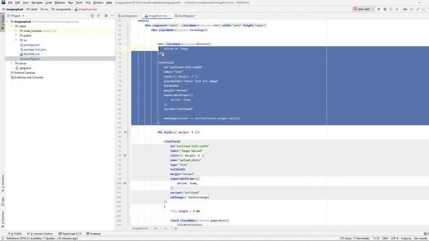
Task: Collapse the imageupload root folder arrow
Action: tap(7, 21)
